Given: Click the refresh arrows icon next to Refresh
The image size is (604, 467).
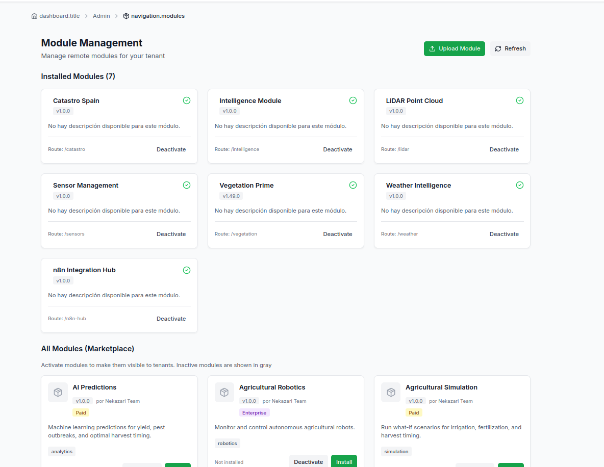Looking at the screenshot, I should click(498, 48).
